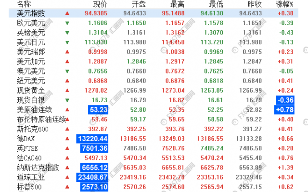
Task: Click the highlighted price 2573.10
Action: pos(94,187)
